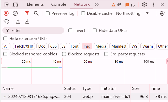The image size is (168, 102).
Task: Enable Preserve log checkbox
Action: pyautogui.click(x=48, y=13)
